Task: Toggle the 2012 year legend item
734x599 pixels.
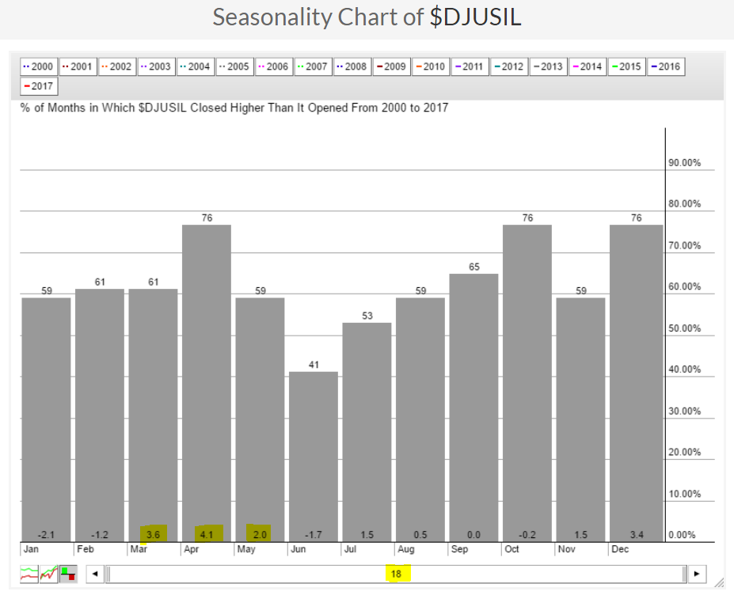Action: [508, 66]
